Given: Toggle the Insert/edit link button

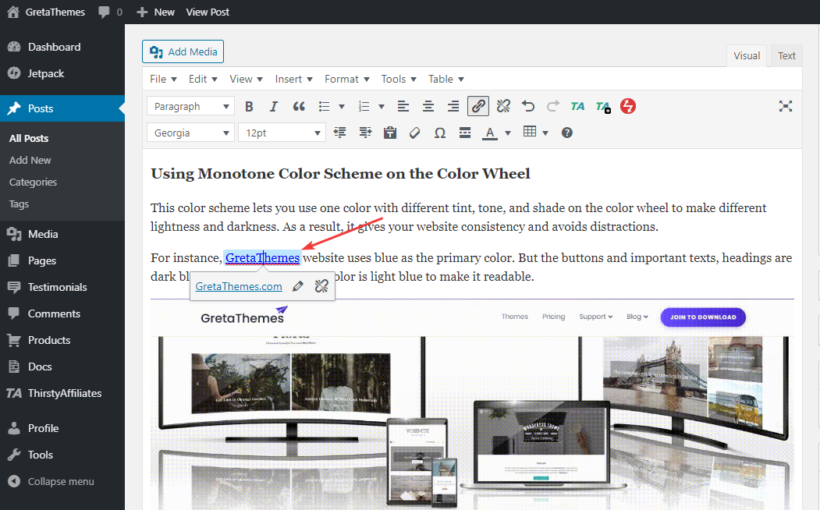Looking at the screenshot, I should point(478,106).
